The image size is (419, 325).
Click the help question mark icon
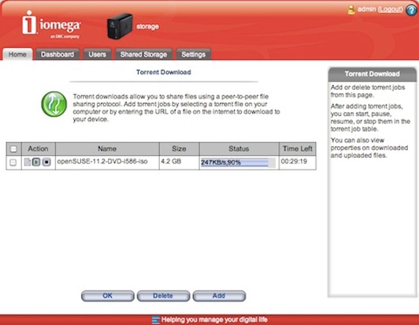(x=411, y=10)
